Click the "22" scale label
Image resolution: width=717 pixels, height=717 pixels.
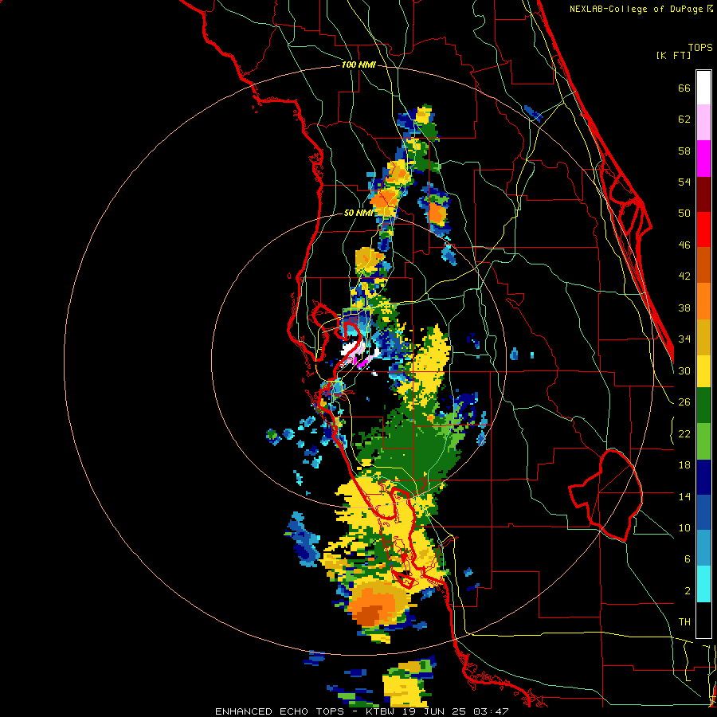(x=684, y=434)
